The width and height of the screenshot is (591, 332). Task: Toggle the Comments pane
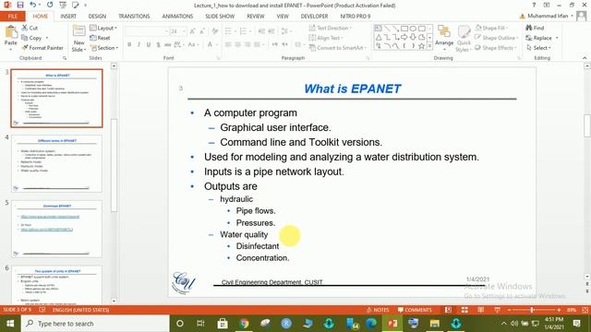(x=415, y=310)
